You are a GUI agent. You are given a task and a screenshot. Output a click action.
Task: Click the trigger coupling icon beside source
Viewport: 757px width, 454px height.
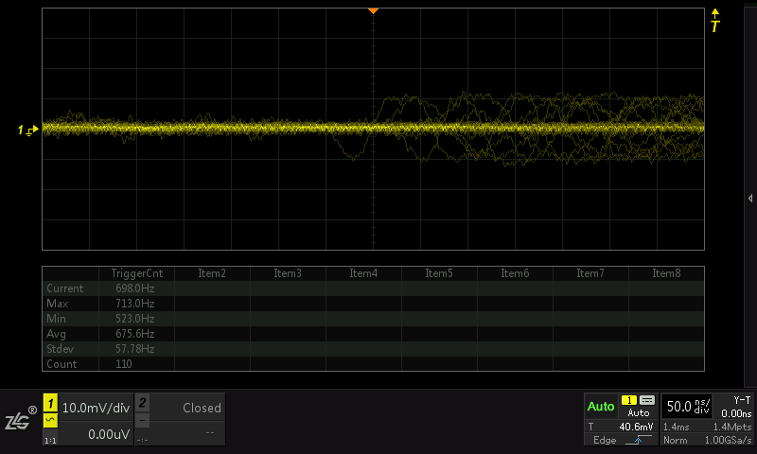click(x=647, y=401)
